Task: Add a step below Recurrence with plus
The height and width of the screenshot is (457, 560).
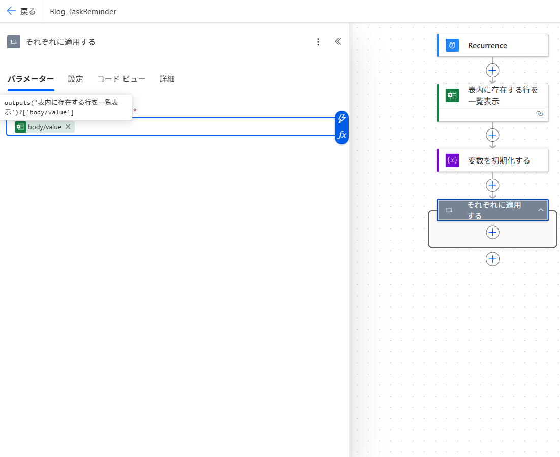Action: (x=492, y=70)
